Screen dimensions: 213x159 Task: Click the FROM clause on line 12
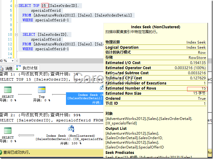pyautogui.click(x=63, y=44)
